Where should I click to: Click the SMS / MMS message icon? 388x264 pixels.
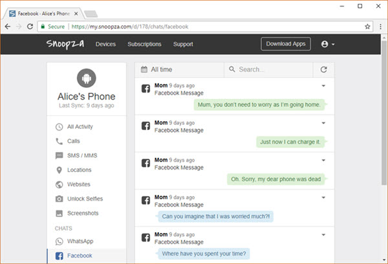(59, 155)
